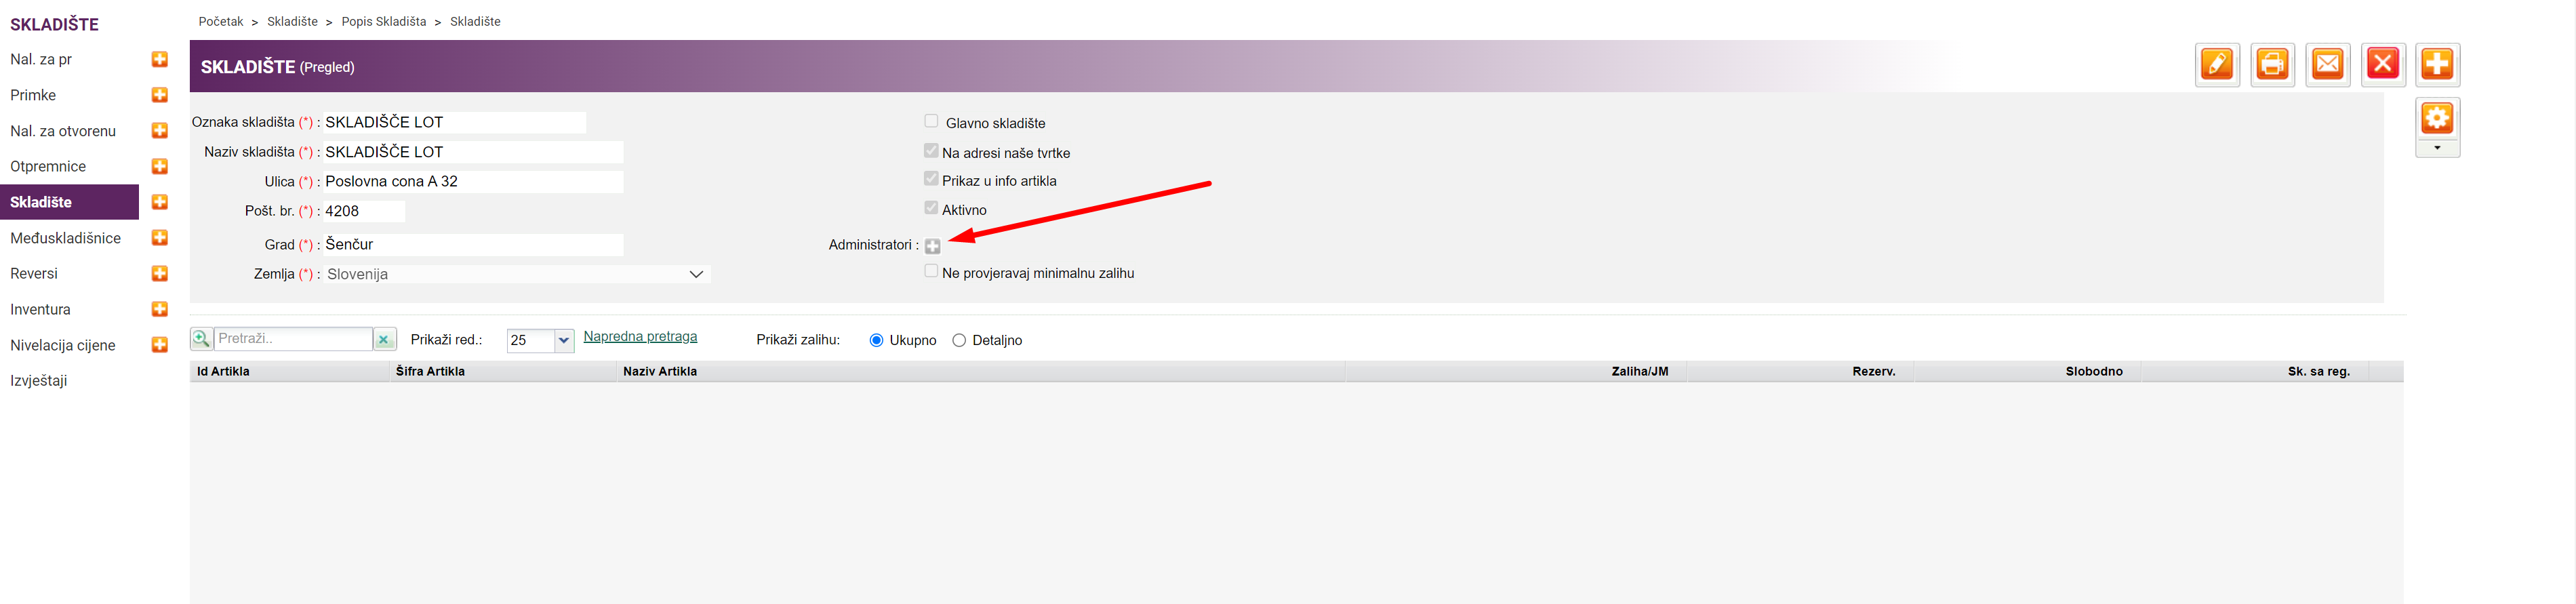Open Primke menu item

33,95
